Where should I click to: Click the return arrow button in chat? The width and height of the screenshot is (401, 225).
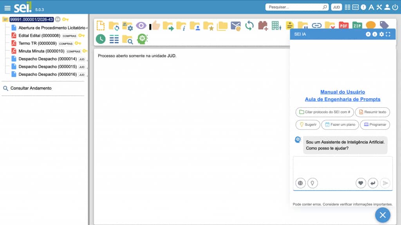(x=373, y=183)
